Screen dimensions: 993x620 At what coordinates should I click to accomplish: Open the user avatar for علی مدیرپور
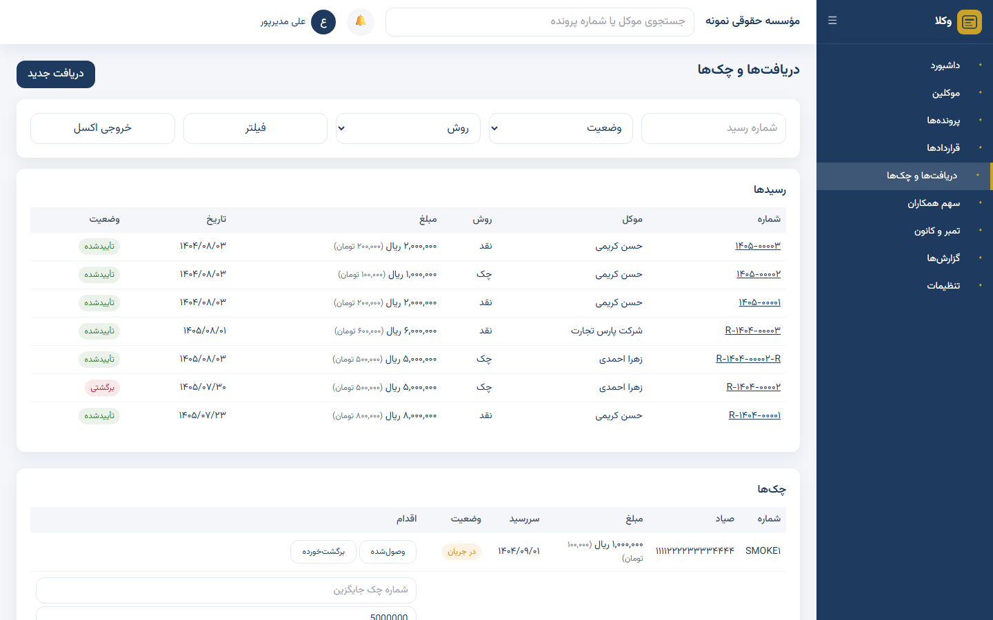(x=323, y=22)
